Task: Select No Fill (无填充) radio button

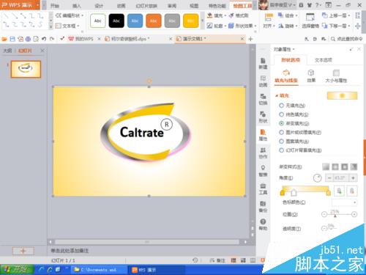Action: click(x=281, y=106)
